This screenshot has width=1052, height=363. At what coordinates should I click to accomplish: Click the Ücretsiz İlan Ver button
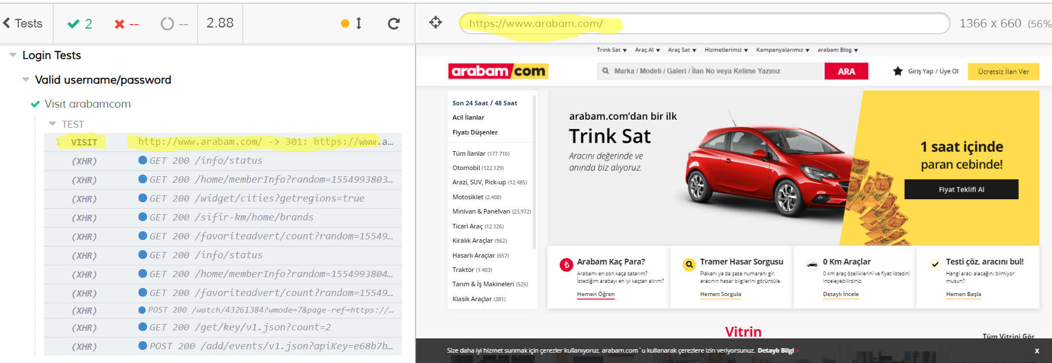(1003, 72)
